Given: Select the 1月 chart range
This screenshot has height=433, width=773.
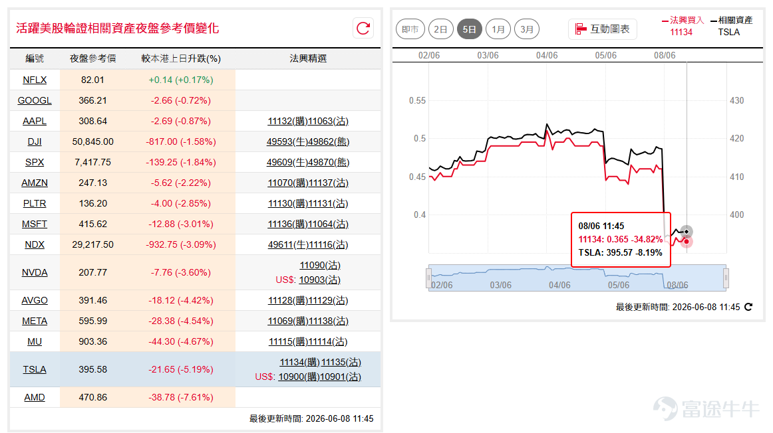Looking at the screenshot, I should [x=498, y=29].
